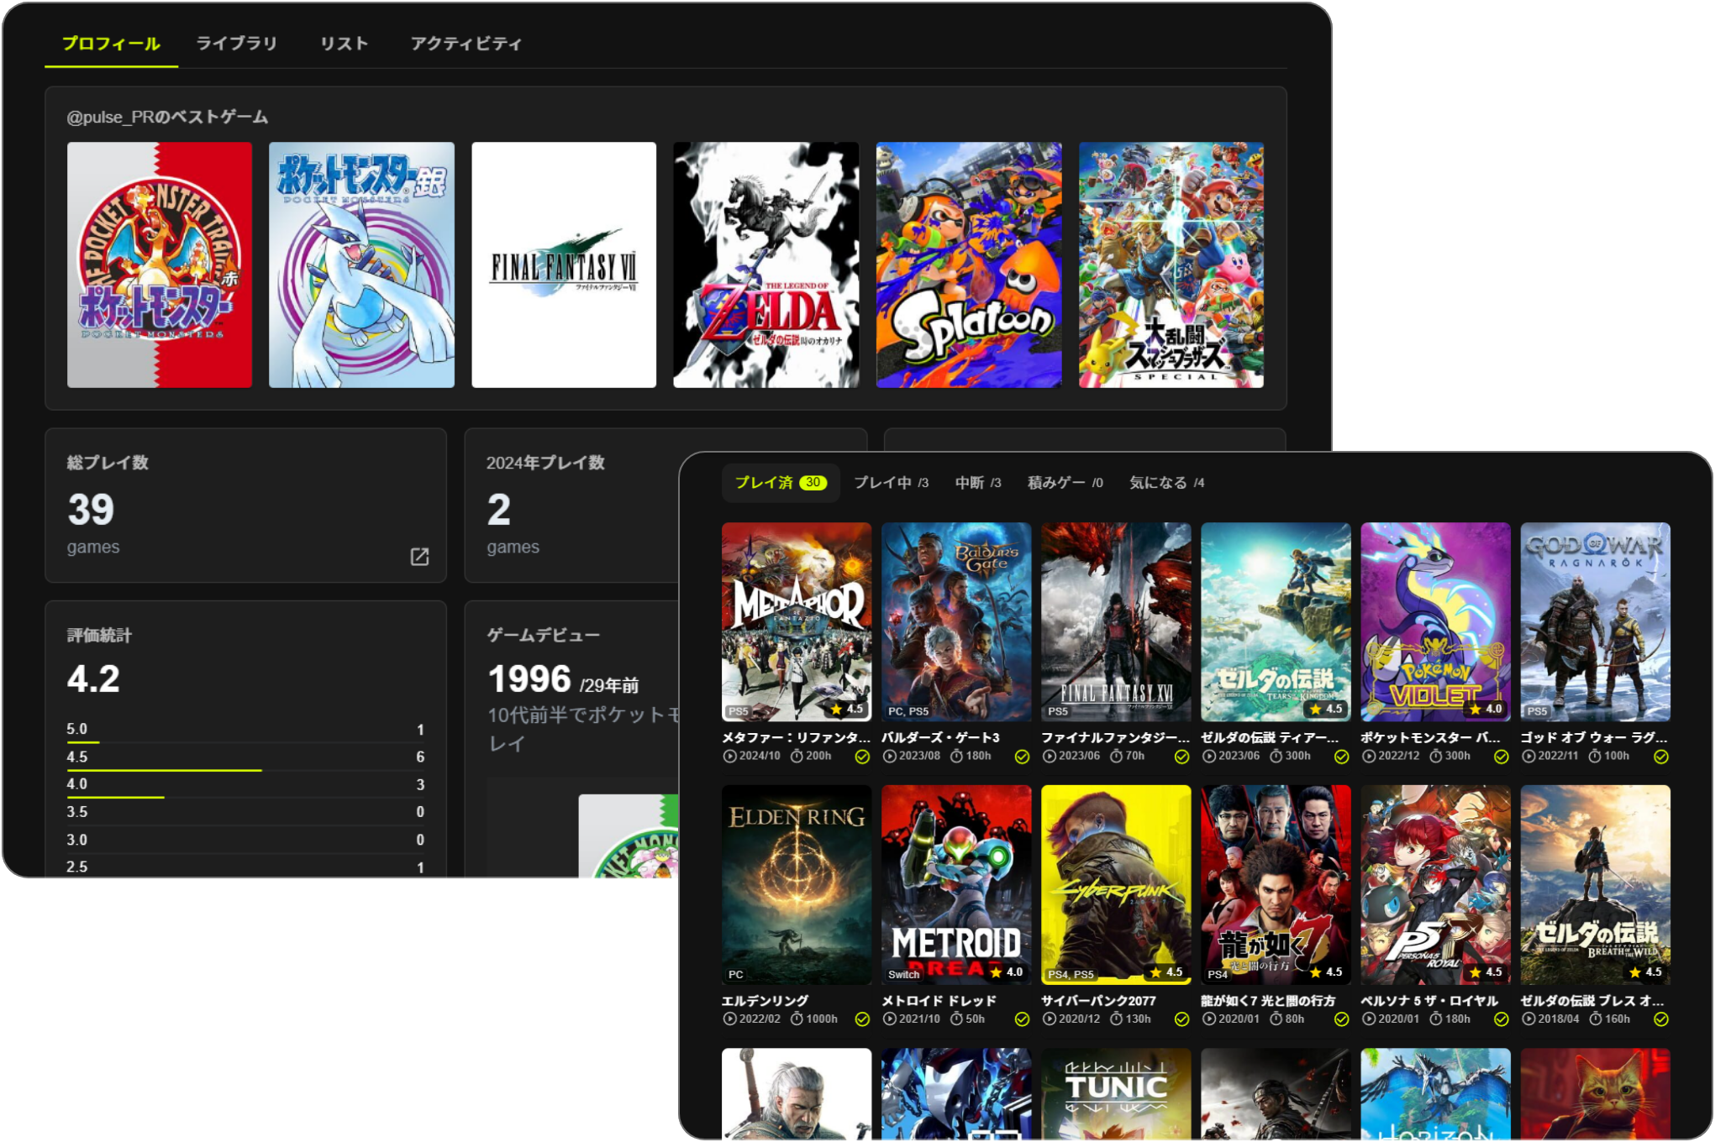Click the title バルダーズ・ゲート3
This screenshot has height=1142, width=1715.
[940, 737]
